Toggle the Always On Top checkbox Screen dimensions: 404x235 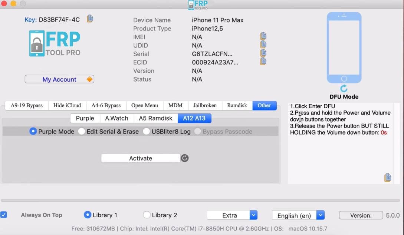click(x=4, y=215)
